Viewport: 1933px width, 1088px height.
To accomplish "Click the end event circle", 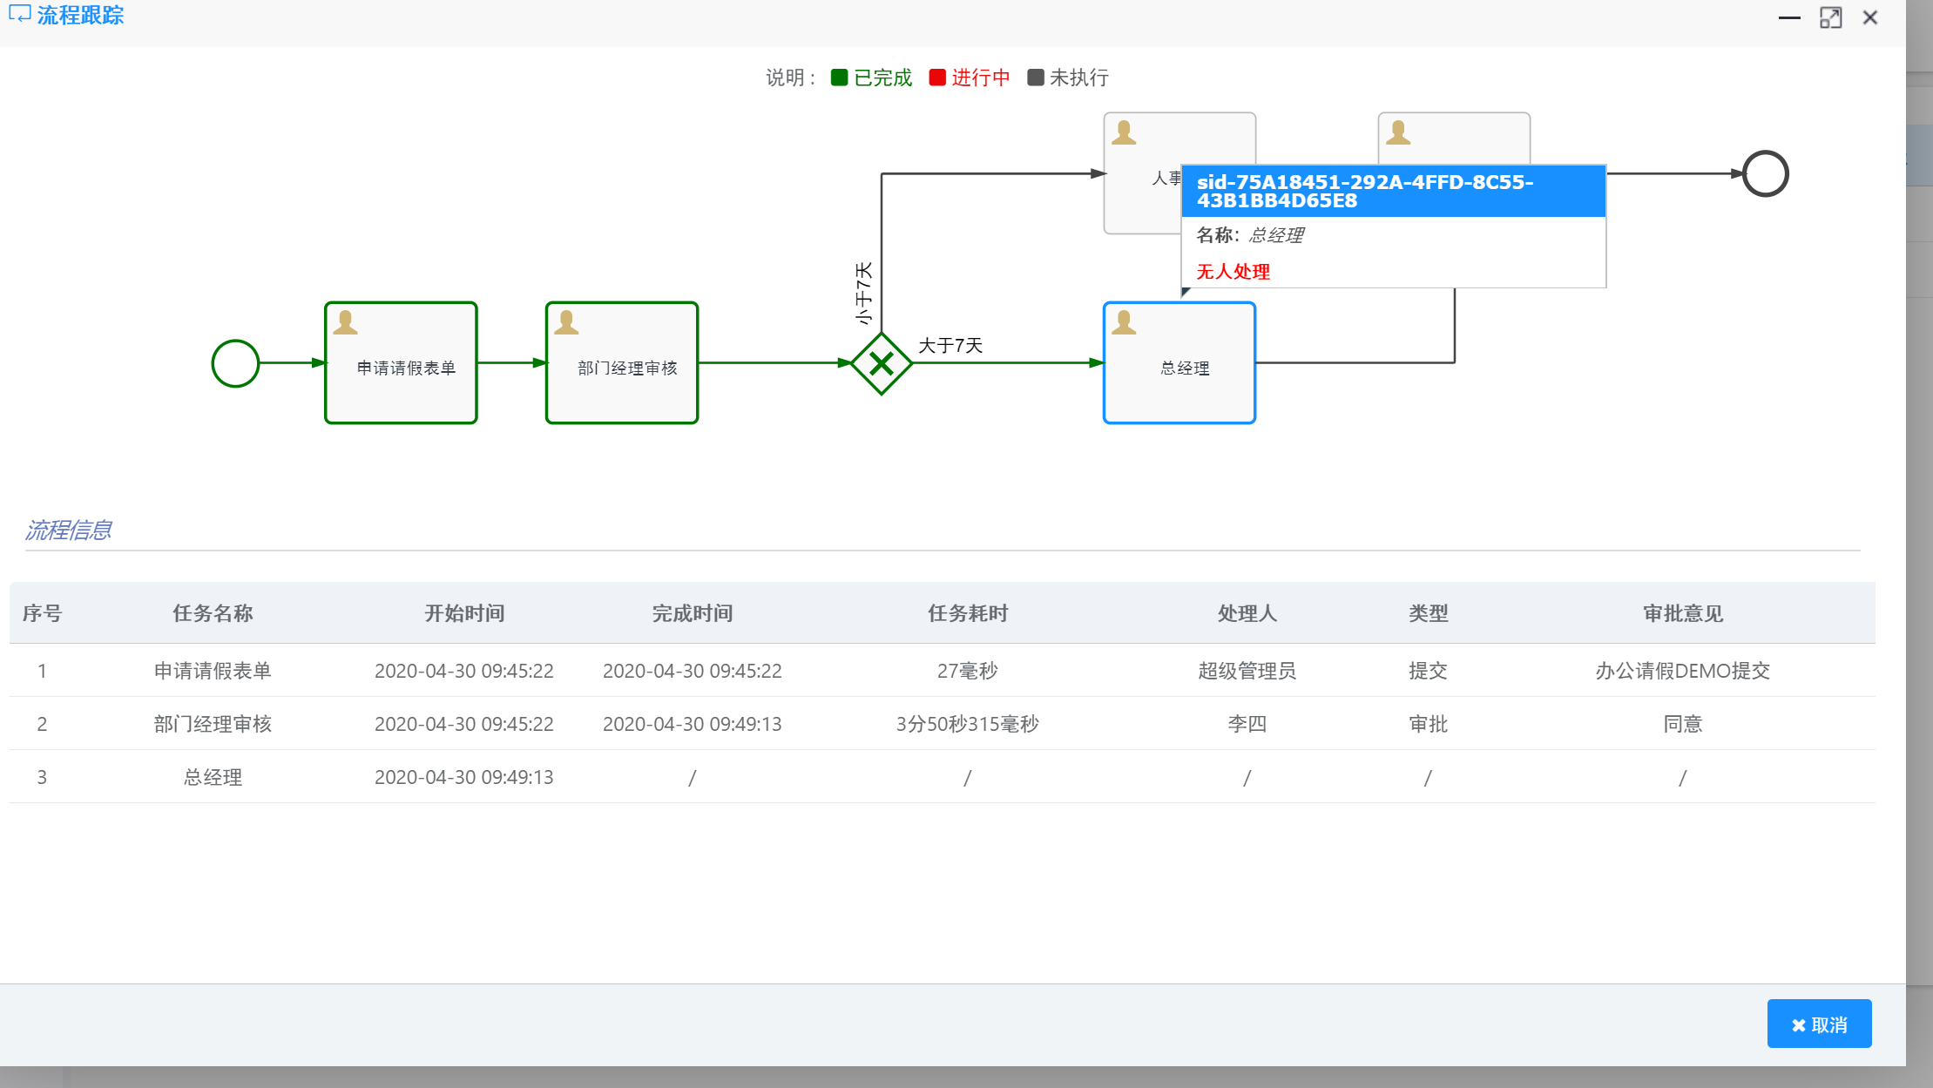I will click(1765, 173).
